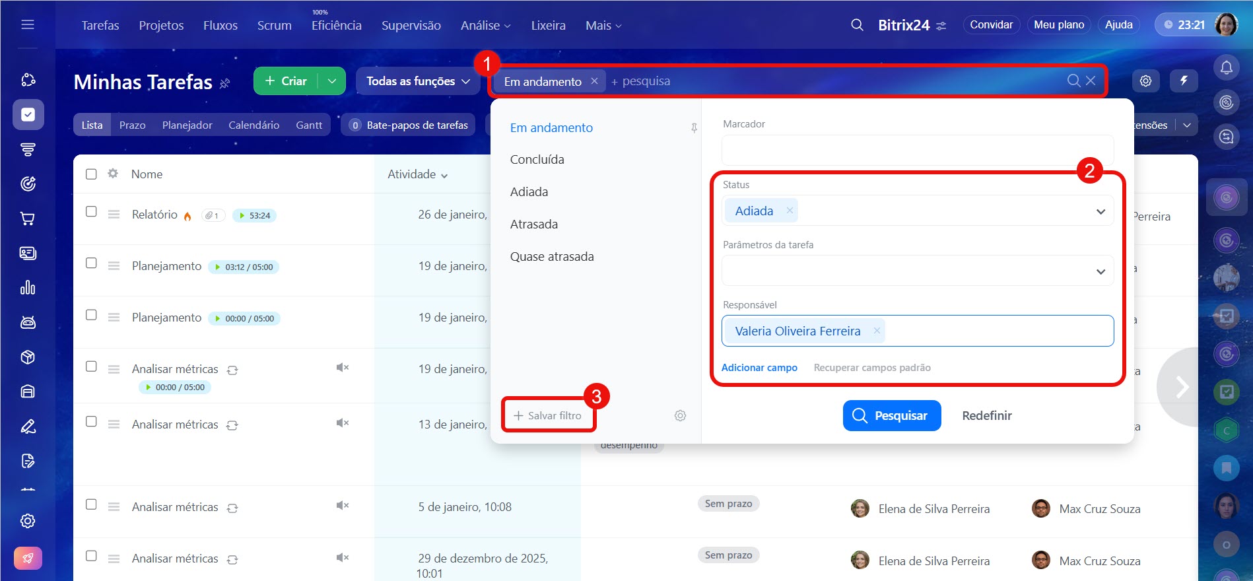Switch to the Calendário view tab
The width and height of the screenshot is (1253, 581).
pyautogui.click(x=254, y=125)
